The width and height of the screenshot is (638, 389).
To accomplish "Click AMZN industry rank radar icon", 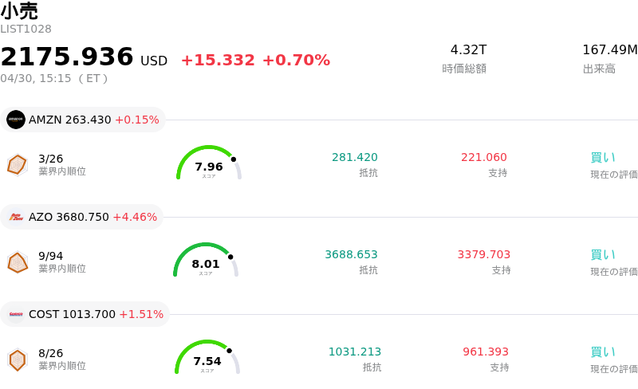I will pyautogui.click(x=17, y=164).
